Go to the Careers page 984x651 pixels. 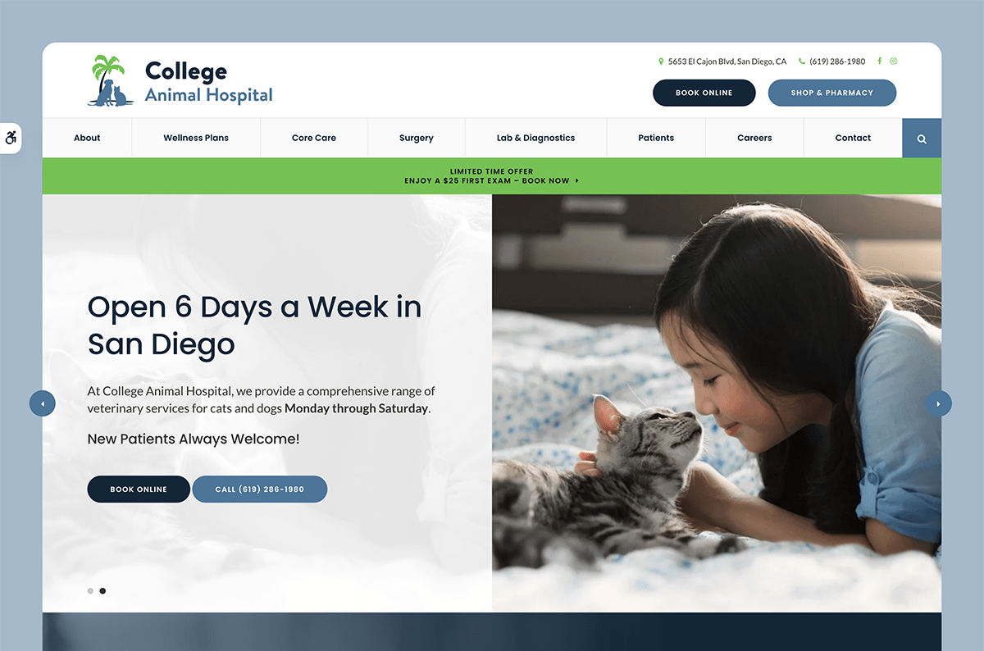click(754, 138)
